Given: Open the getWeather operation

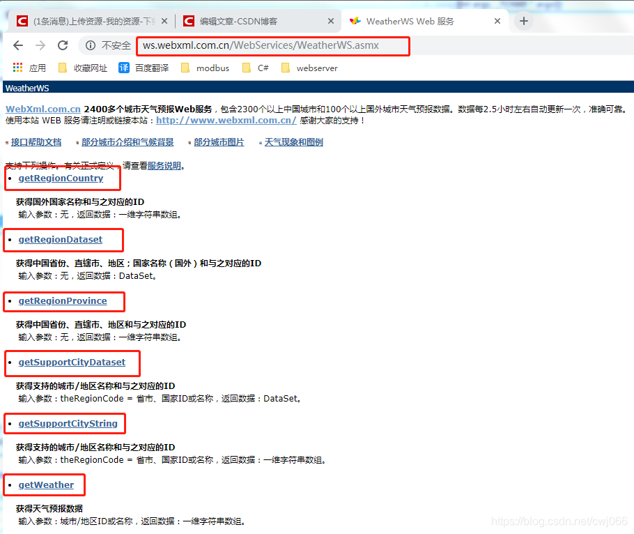Looking at the screenshot, I should pos(46,485).
